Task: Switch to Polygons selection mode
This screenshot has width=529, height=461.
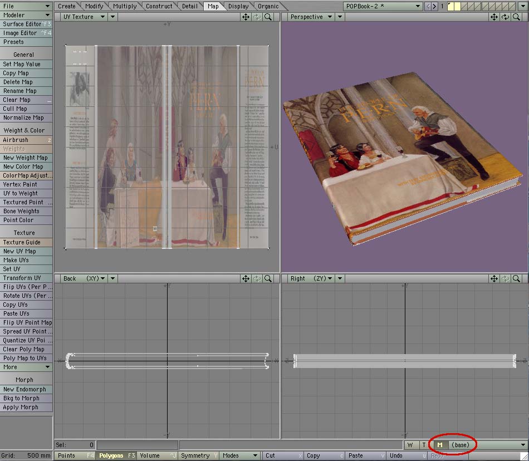Action: pyautogui.click(x=117, y=455)
